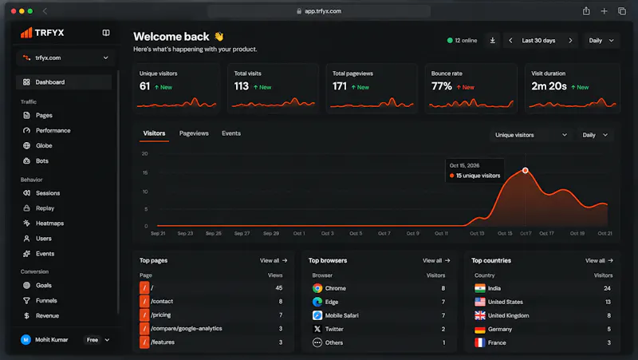Download report using the download icon

click(492, 41)
